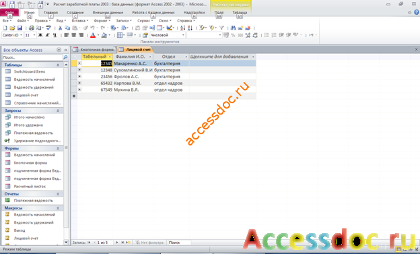This screenshot has height=254, width=420.
Task: Click the first record navigation button
Action: 89,243
